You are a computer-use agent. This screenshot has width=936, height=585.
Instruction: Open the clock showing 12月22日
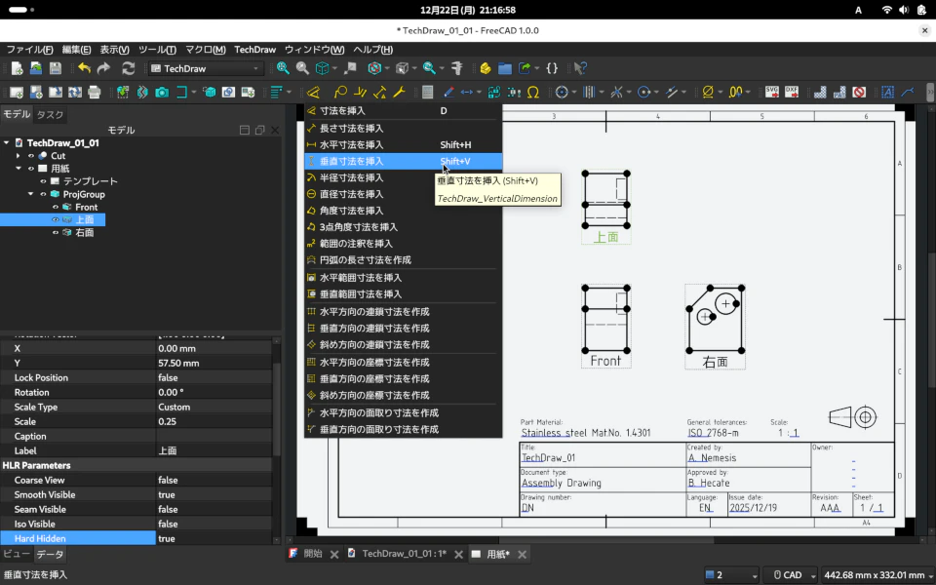[x=467, y=10]
